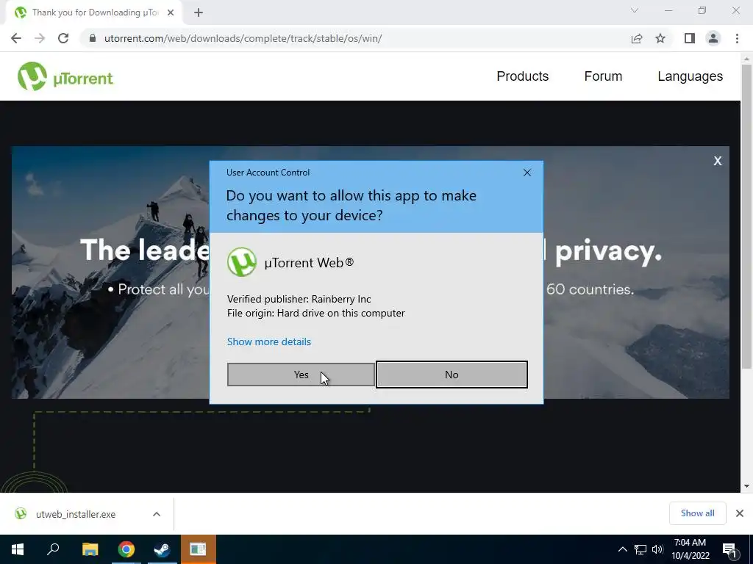
Task: Open the Windows Start menu
Action: click(18, 549)
